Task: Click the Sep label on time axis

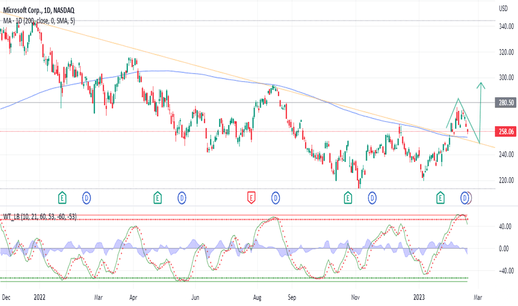Action: (x=292, y=297)
